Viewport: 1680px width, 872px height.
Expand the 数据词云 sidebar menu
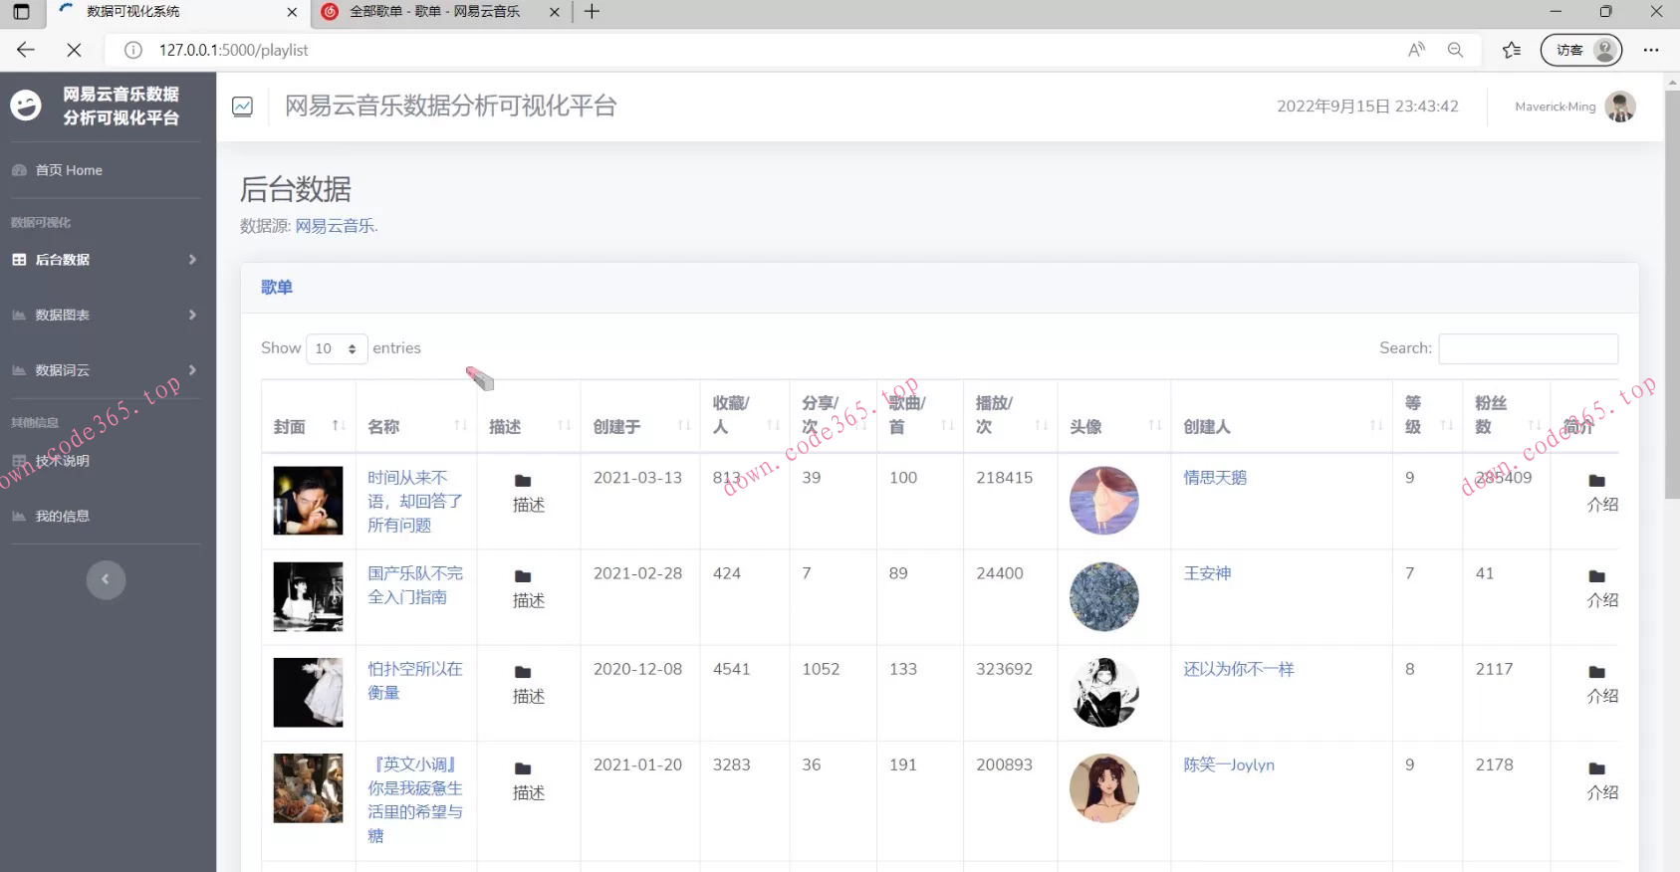106,370
